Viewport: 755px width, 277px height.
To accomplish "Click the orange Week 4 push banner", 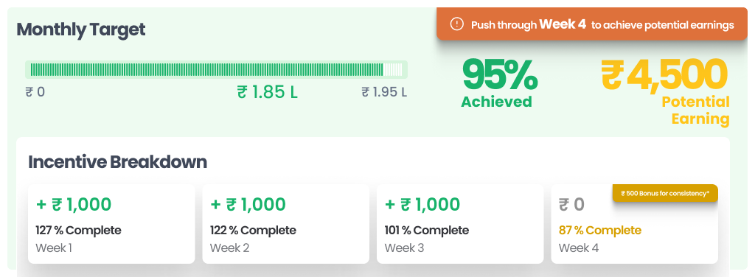I will click(592, 24).
